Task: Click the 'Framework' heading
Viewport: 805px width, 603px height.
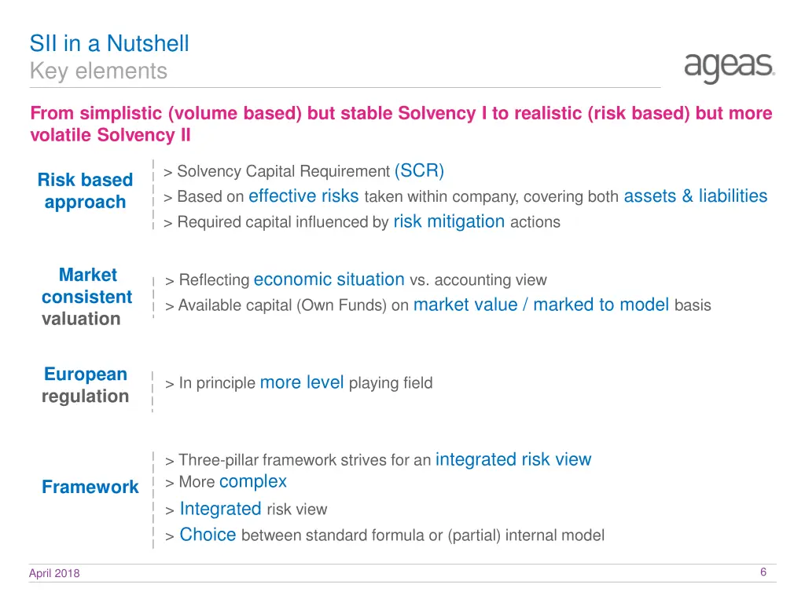Action: pos(90,487)
